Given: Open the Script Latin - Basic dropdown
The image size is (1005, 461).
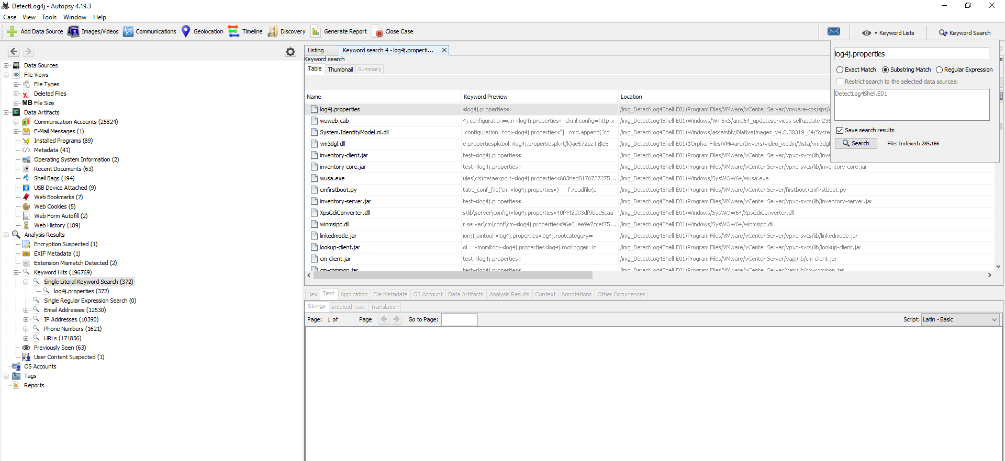Looking at the screenshot, I should 959,319.
